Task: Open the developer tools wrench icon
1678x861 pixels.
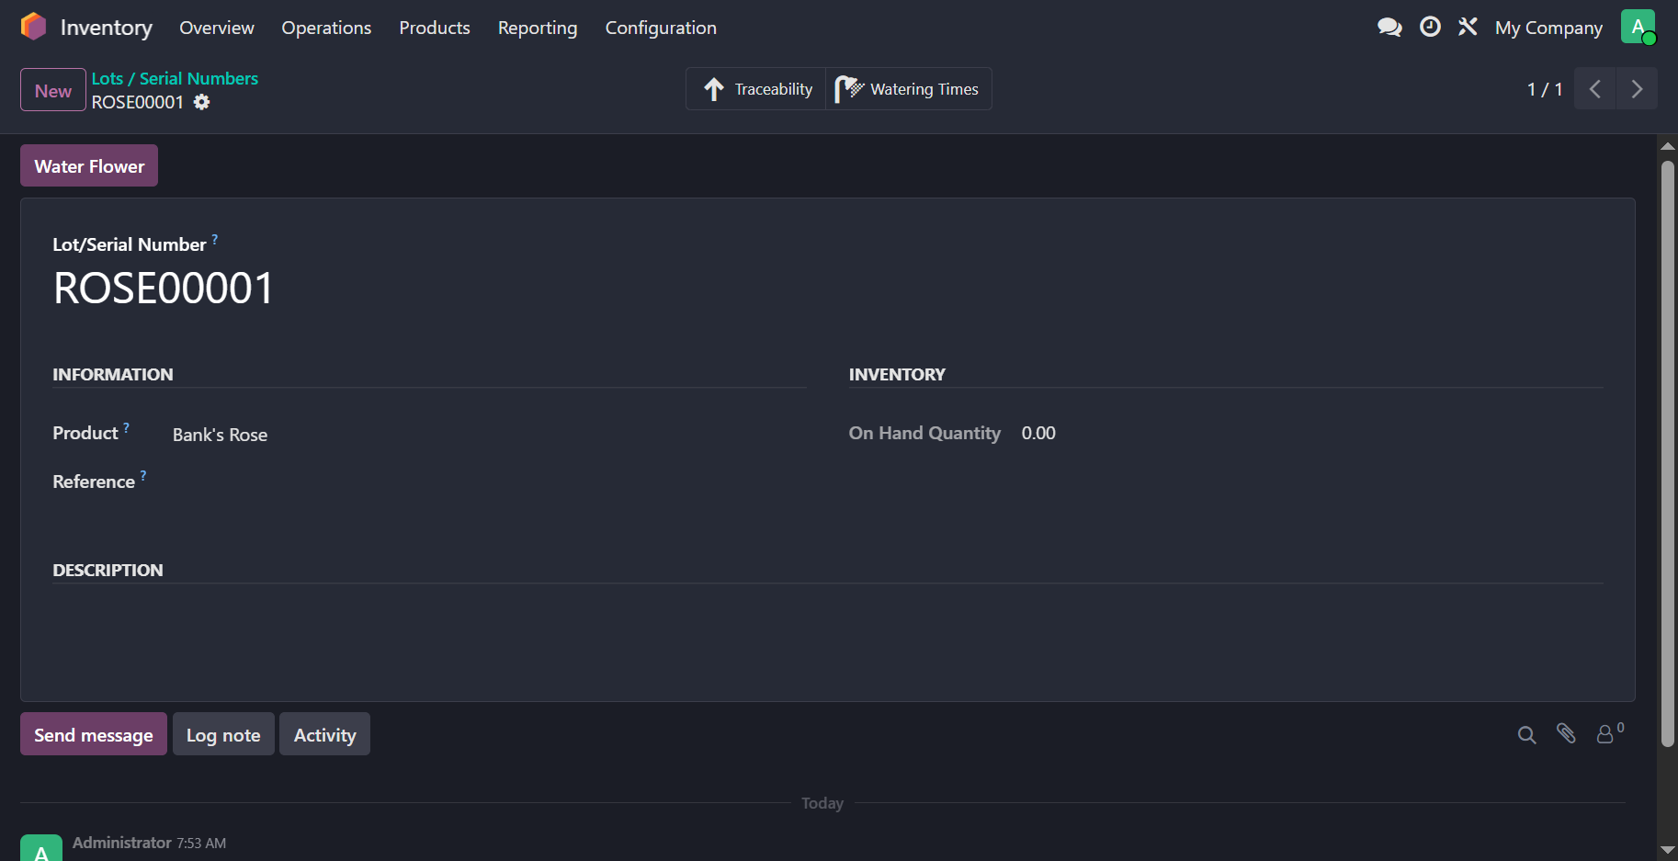Action: [x=1468, y=28]
